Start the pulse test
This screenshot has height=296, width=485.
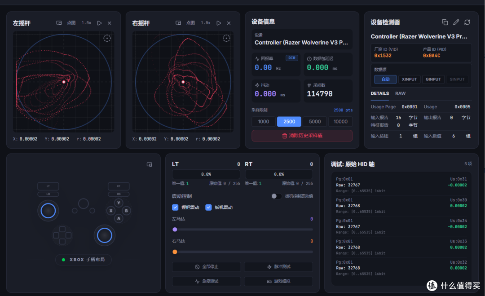[279, 267]
